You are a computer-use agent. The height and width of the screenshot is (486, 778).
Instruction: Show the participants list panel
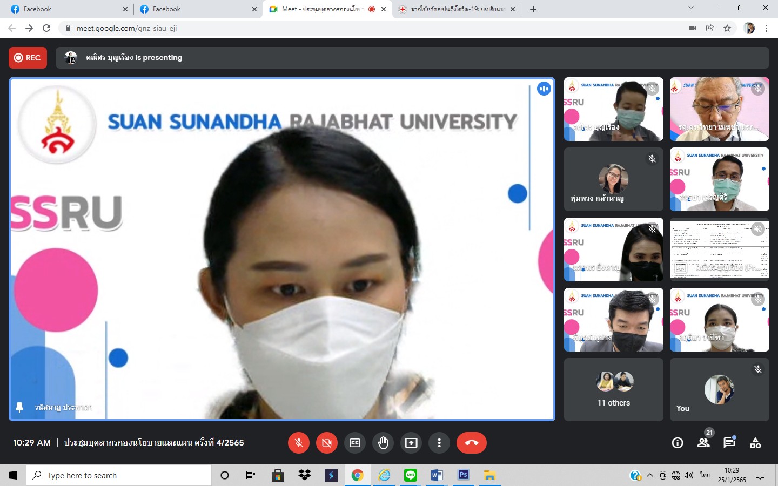click(x=703, y=443)
